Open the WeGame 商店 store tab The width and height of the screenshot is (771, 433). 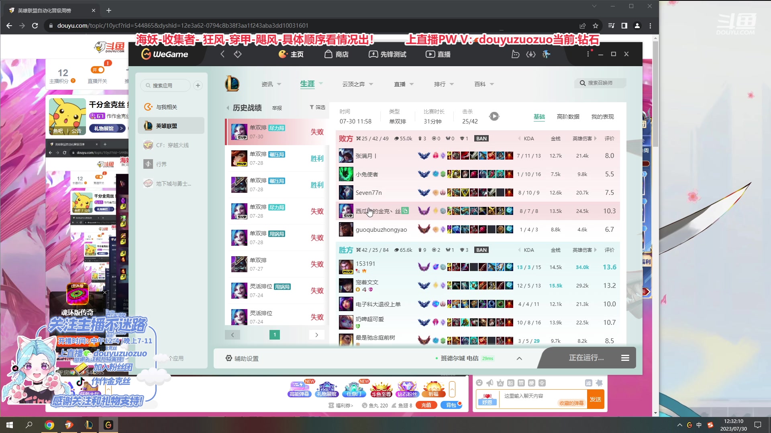tap(337, 54)
